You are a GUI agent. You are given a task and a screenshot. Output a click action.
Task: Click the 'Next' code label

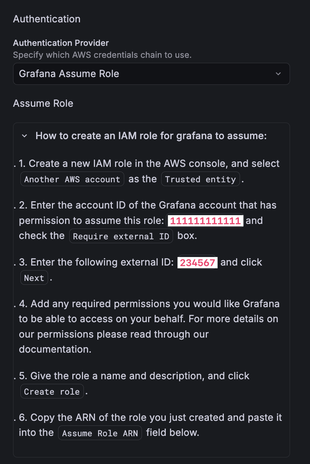pyautogui.click(x=34, y=278)
